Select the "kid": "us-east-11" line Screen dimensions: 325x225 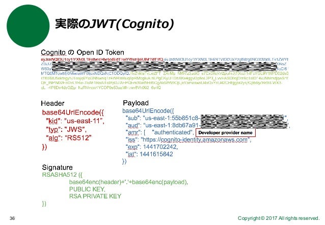pos(75,121)
